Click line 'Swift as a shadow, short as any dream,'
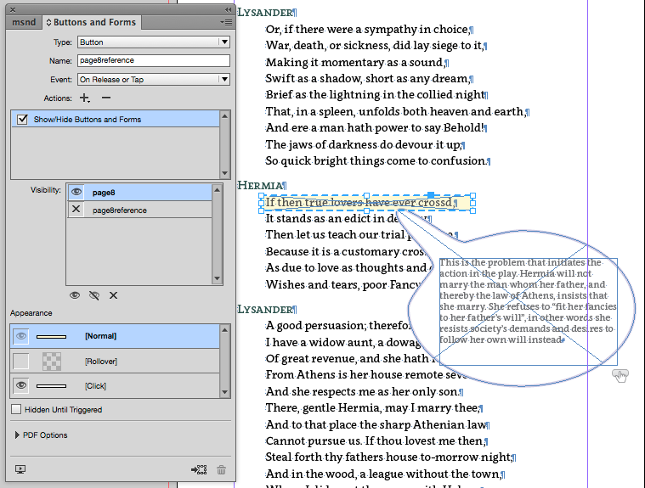Viewport: 645px width, 488px height. pyautogui.click(x=370, y=78)
